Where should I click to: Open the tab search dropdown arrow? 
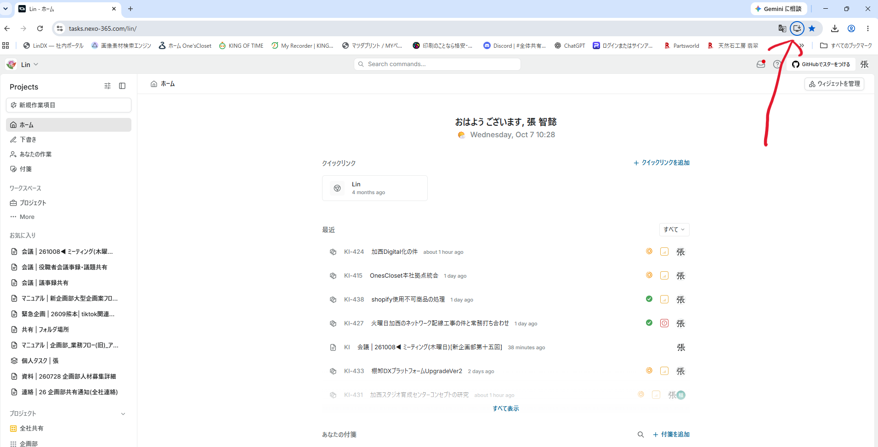(x=6, y=9)
